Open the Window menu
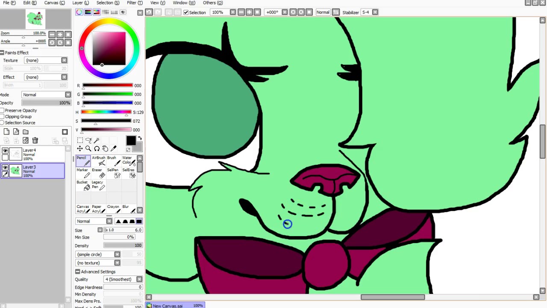This screenshot has height=308, width=547. [184, 3]
